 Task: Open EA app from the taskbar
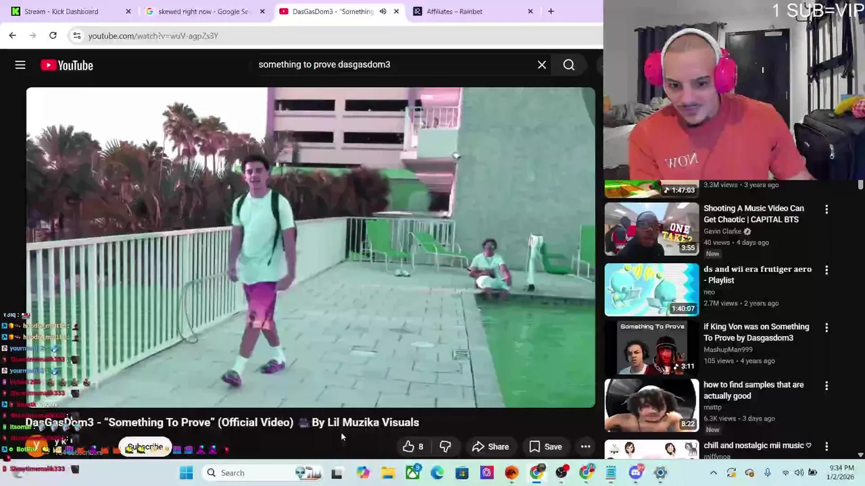coord(512,473)
